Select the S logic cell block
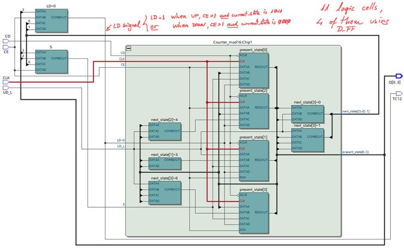The height and width of the screenshot is (248, 404). click(52, 62)
